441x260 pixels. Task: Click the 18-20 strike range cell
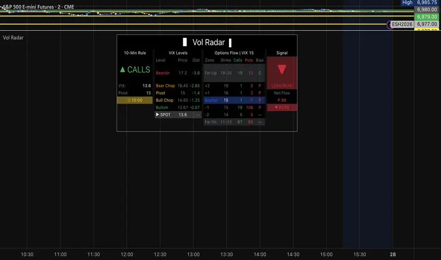(x=226, y=73)
